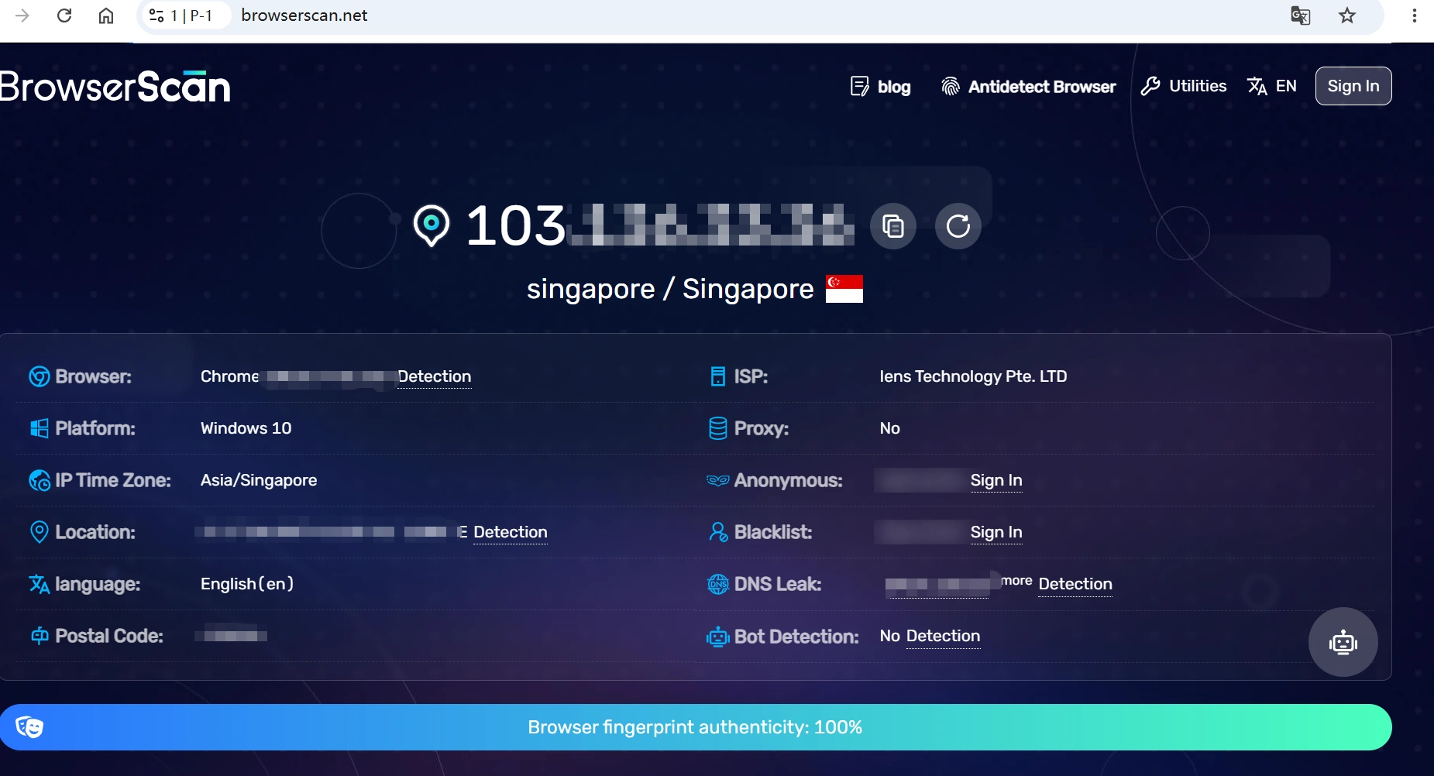Bookmark this page with the star icon
The image size is (1434, 776).
click(x=1347, y=15)
